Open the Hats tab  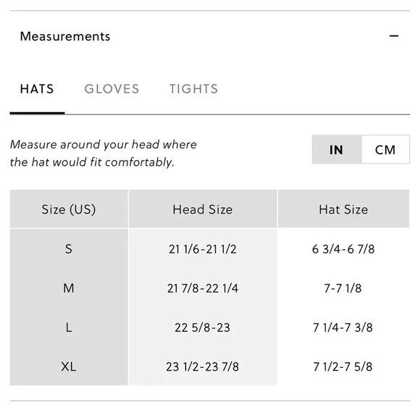[37, 89]
